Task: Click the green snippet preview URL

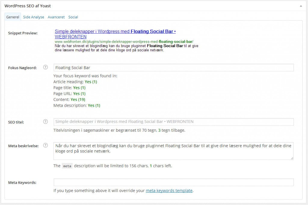Action: (x=124, y=41)
